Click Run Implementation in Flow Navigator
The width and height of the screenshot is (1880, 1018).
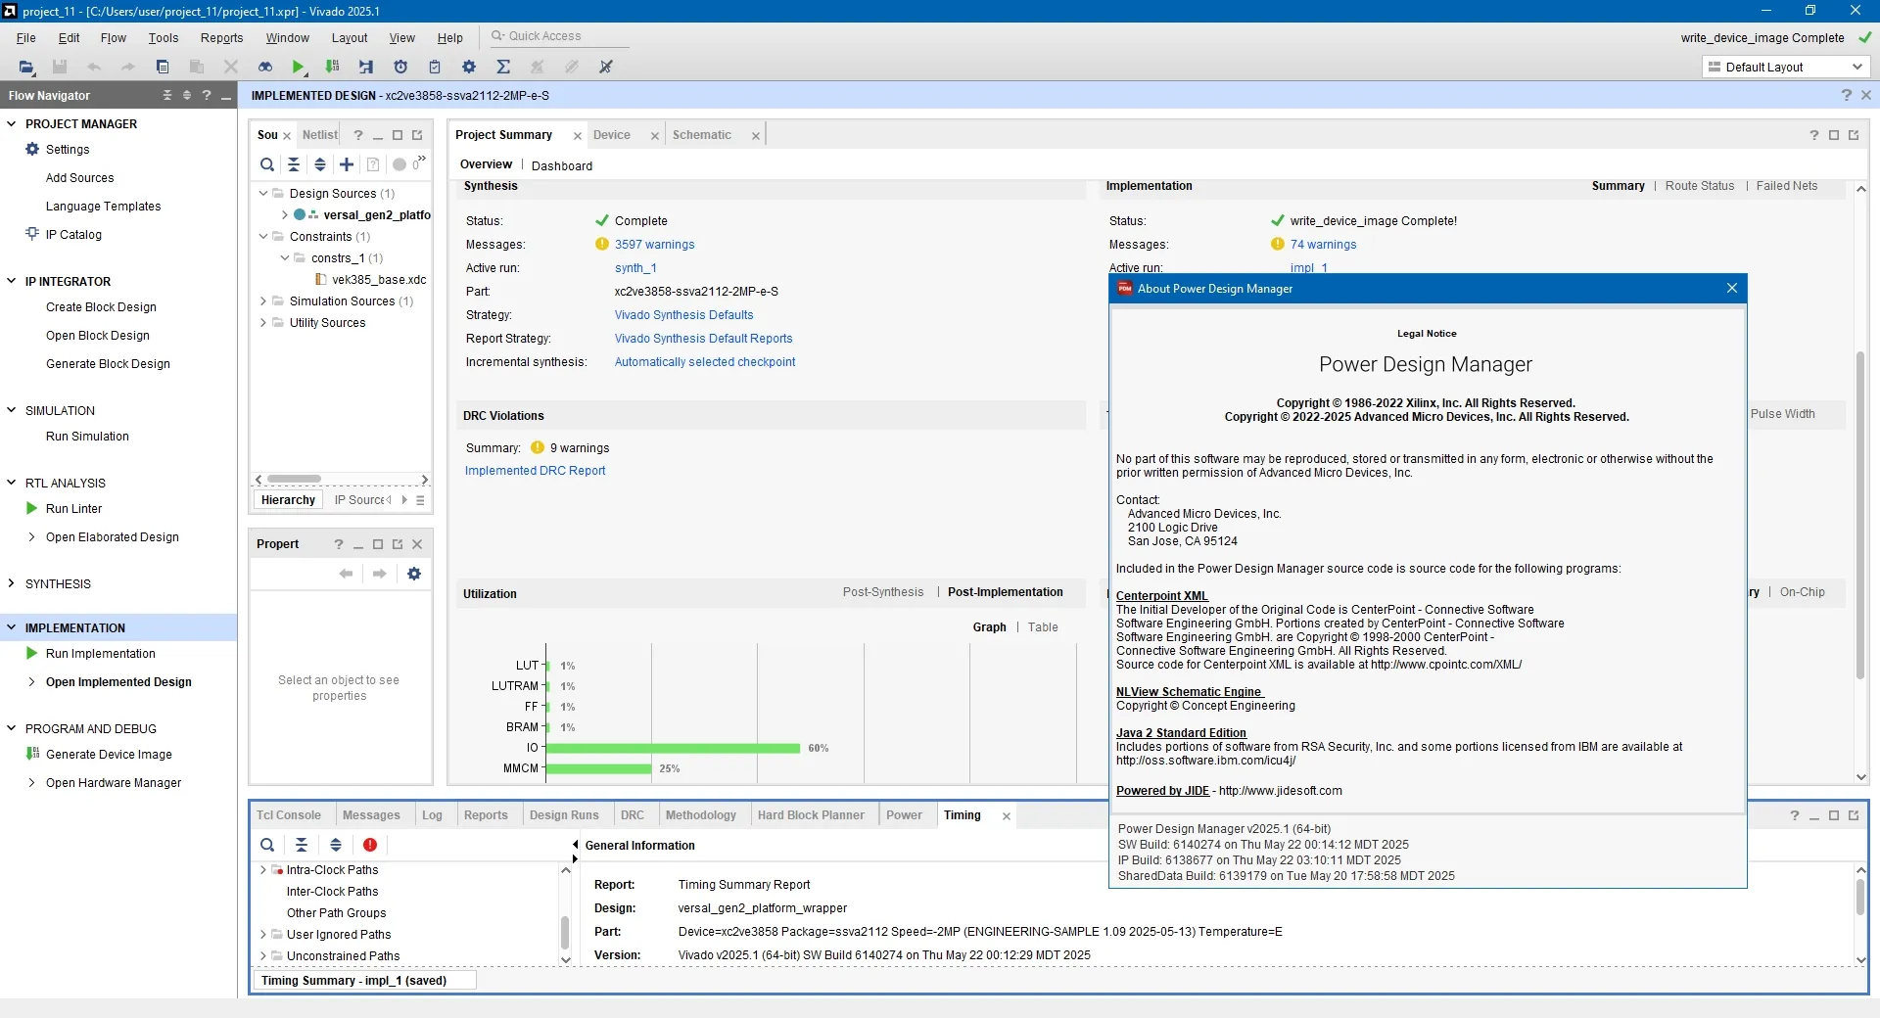click(x=101, y=654)
